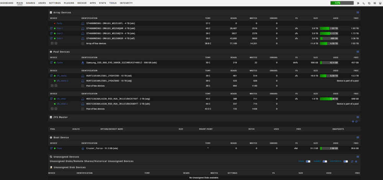This screenshot has height=180, width=383.
Task: Click the drive icon for sdd disk
Action: click(83, 28)
